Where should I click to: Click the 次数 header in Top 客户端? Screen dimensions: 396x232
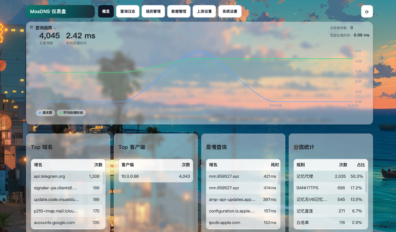[186, 165]
